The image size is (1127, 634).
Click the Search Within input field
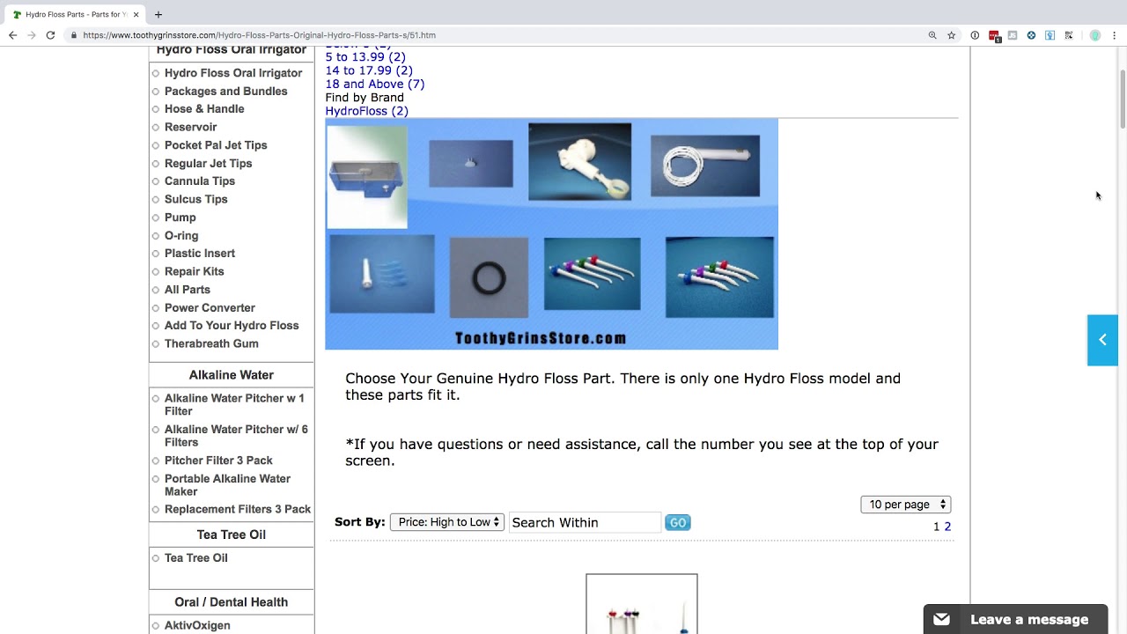[x=585, y=522]
